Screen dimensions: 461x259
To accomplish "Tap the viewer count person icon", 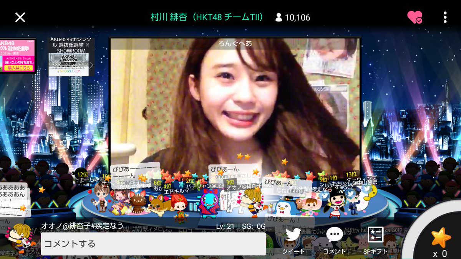I will click(279, 17).
